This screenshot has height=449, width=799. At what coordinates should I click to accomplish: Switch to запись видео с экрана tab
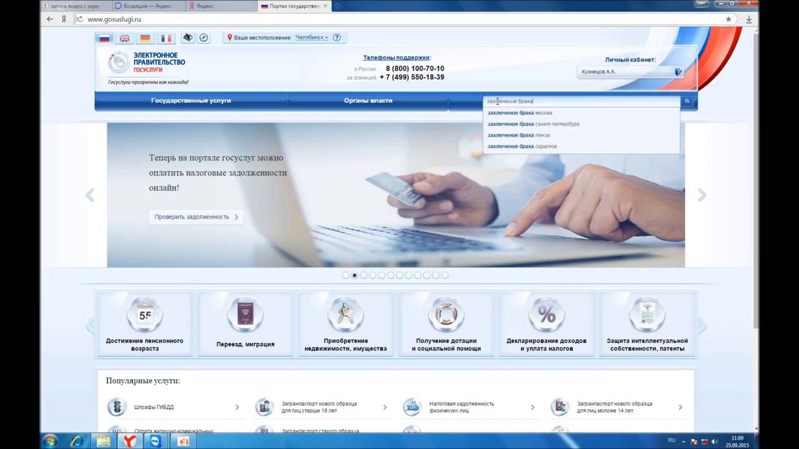75,6
